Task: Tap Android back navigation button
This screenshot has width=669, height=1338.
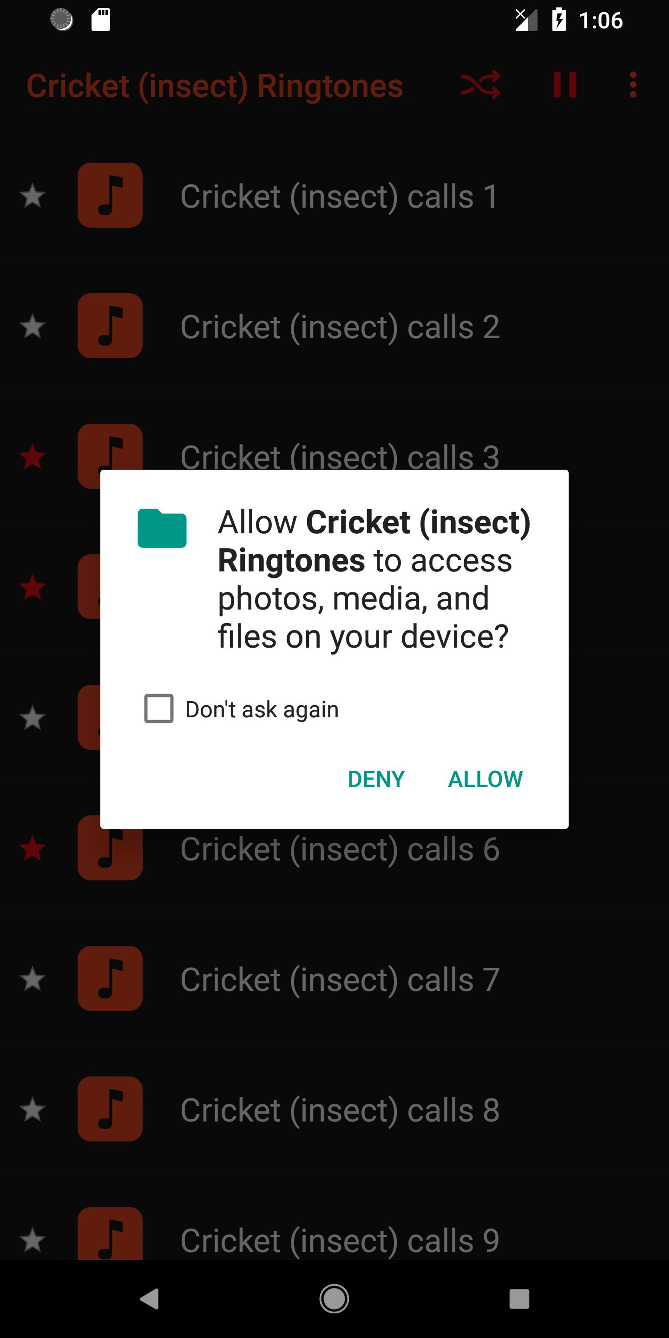Action: (150, 1299)
